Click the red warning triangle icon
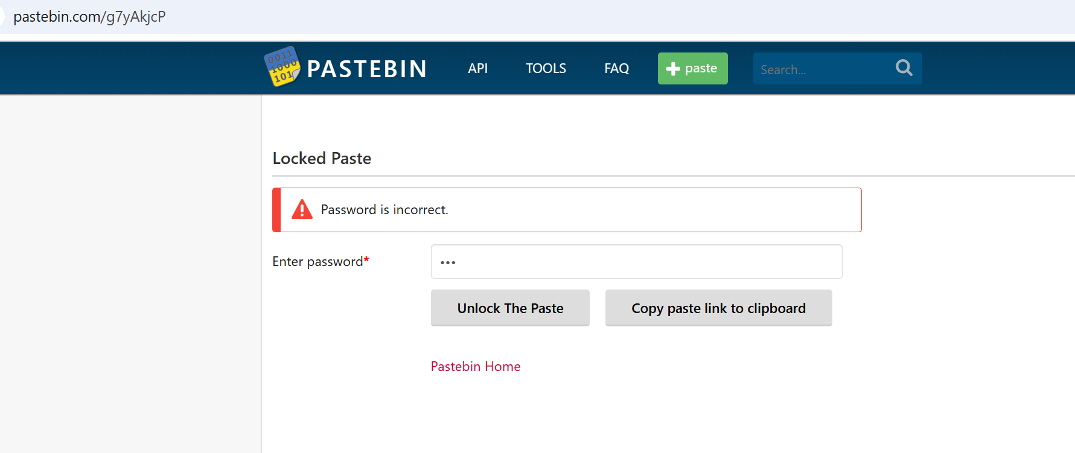Viewport: 1075px width, 453px height. (302, 209)
